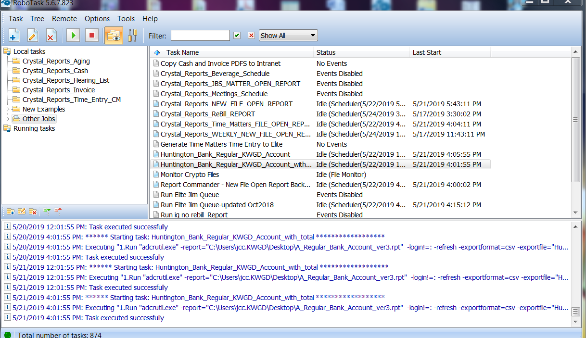Stop task with red square icon
The image size is (586, 338).
coord(92,36)
